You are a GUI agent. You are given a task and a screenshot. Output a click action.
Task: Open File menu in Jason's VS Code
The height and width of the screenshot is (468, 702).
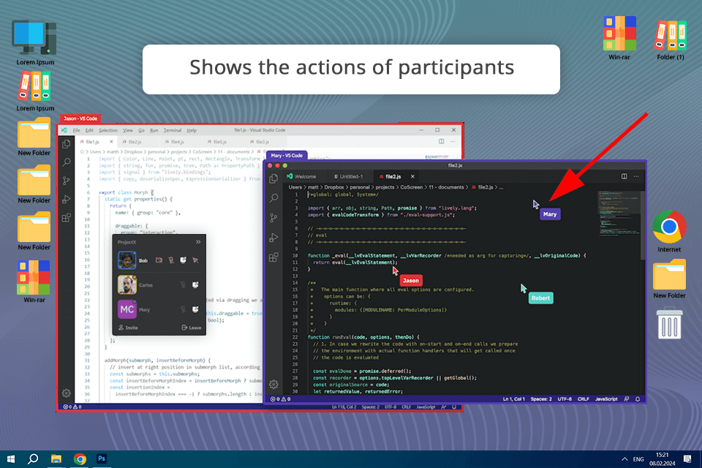77,130
